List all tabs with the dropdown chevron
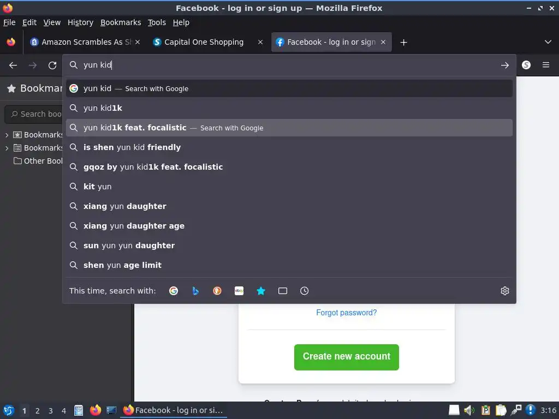 (548, 42)
